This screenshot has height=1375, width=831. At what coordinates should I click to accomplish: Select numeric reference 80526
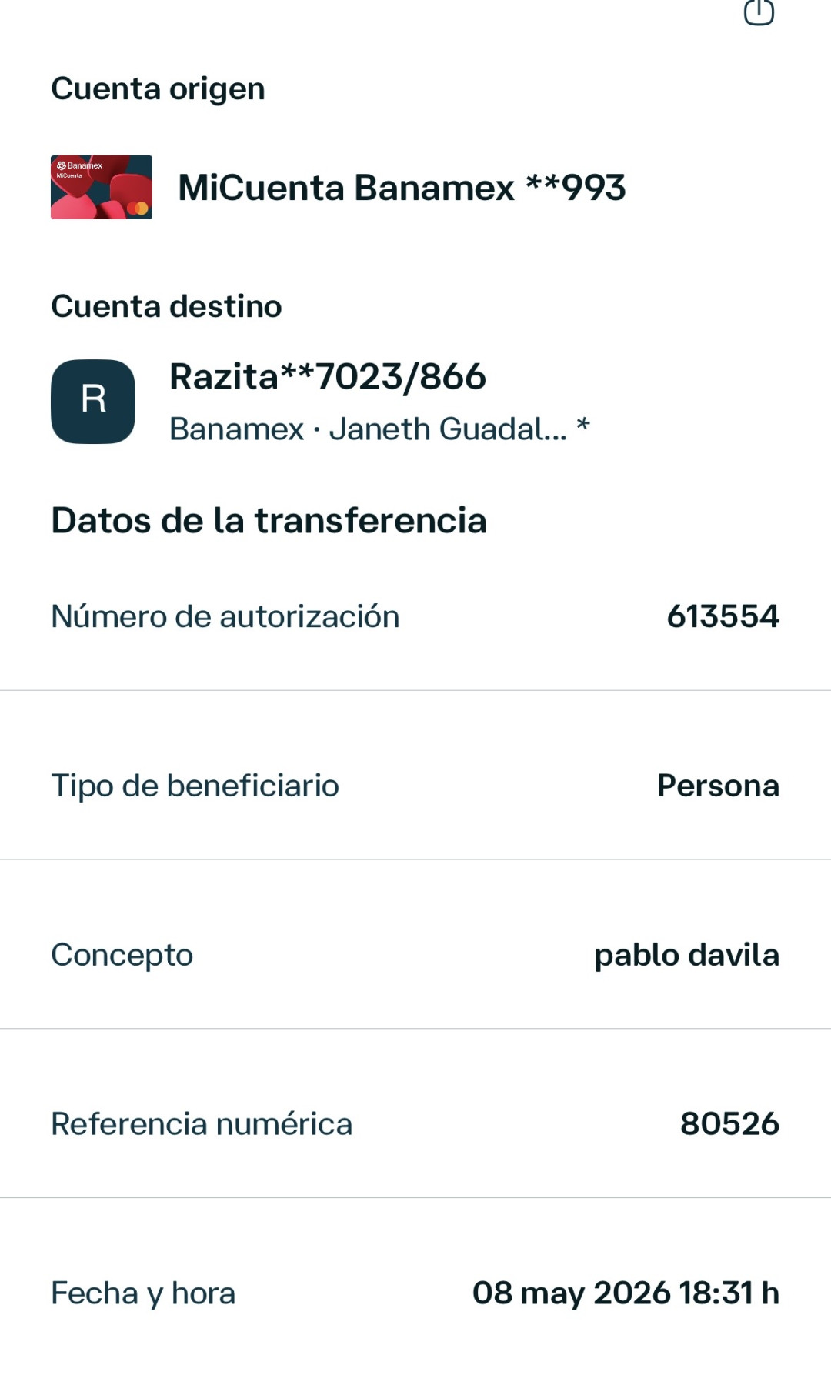pos(729,1124)
